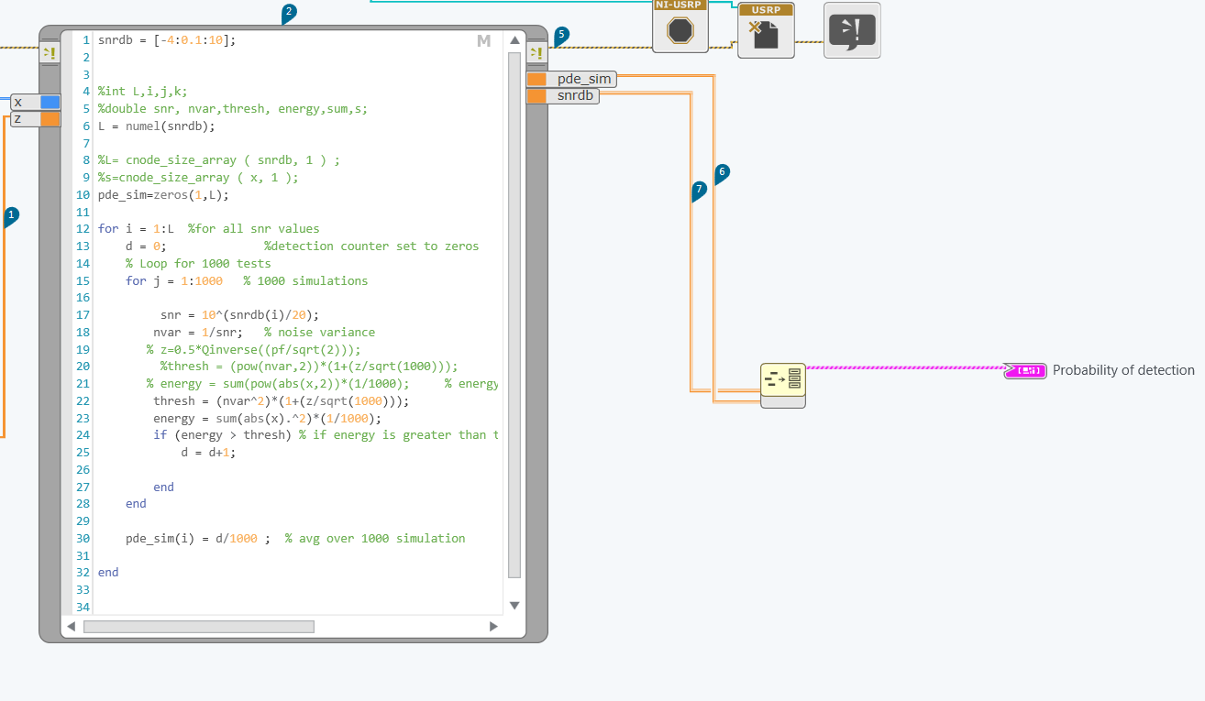Click the error handler speech-bubble node
The height and width of the screenshot is (701, 1205).
click(852, 30)
